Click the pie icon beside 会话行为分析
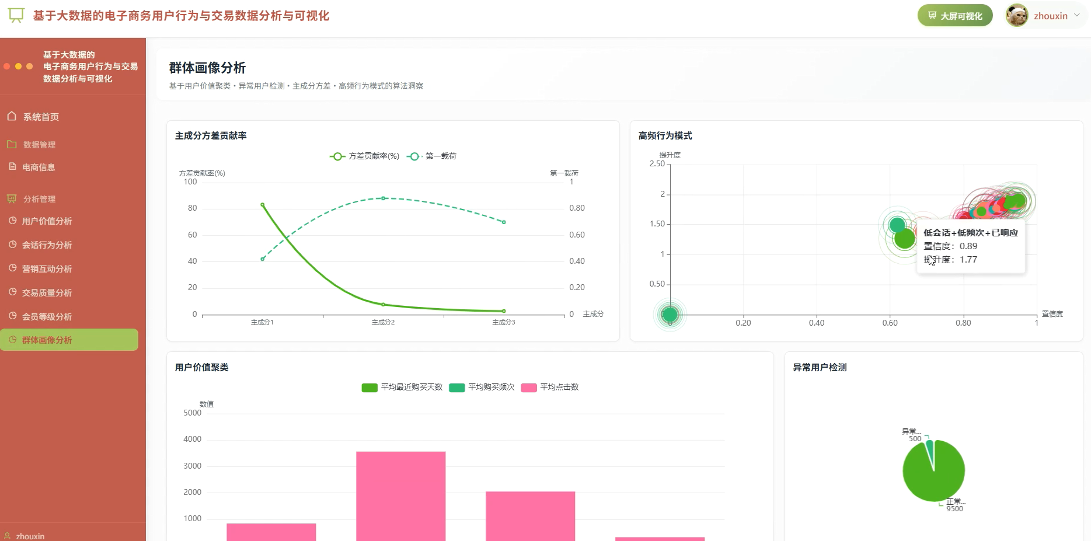The width and height of the screenshot is (1091, 541). 12,245
